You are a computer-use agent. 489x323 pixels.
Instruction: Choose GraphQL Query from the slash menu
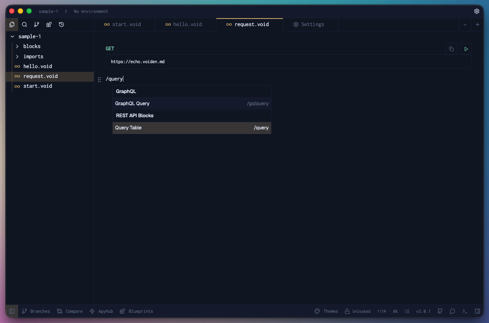[x=192, y=103]
